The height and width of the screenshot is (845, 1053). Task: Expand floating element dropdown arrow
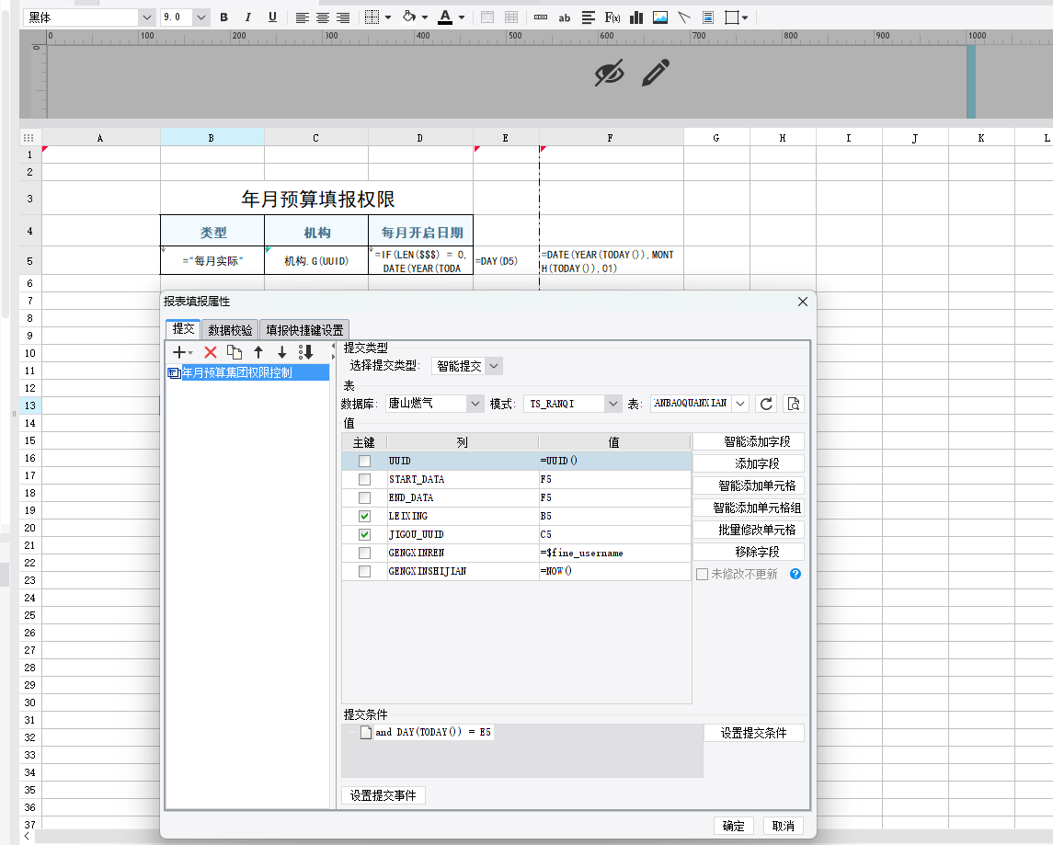point(745,17)
